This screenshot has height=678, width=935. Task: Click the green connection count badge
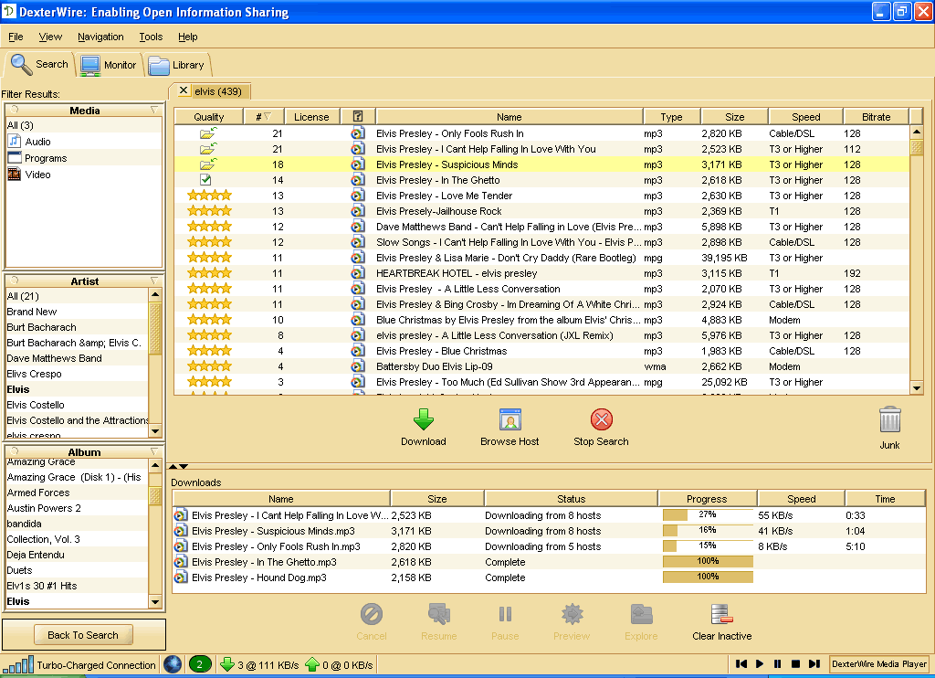pos(200,664)
